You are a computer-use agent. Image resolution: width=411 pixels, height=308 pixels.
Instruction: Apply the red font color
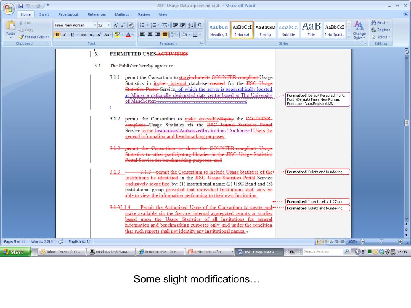(128, 34)
